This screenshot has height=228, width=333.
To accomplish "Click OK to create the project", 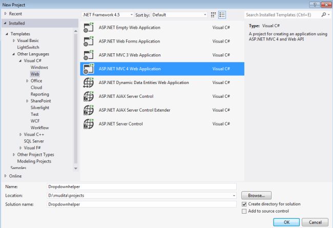I will coord(286,222).
